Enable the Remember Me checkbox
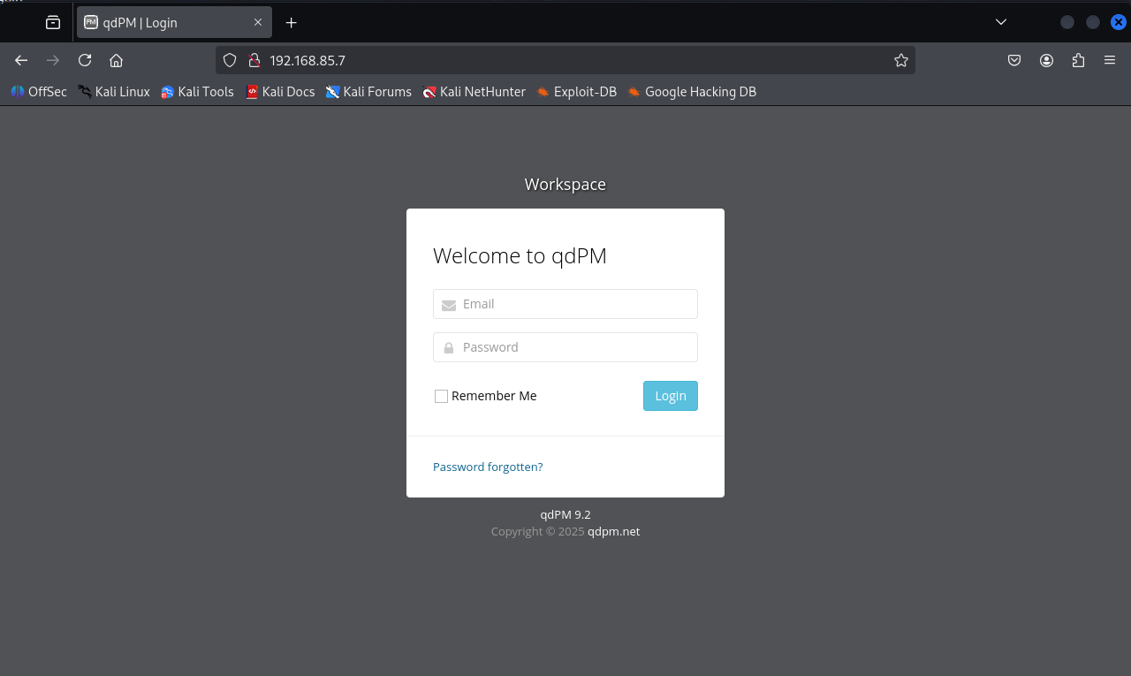Image resolution: width=1131 pixels, height=676 pixels. pos(441,396)
